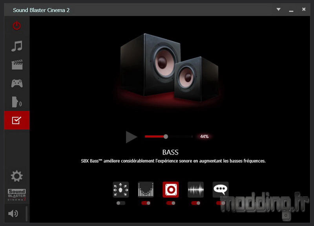
Task: Disable the Smart Volume toggle switch
Action: coord(195,203)
